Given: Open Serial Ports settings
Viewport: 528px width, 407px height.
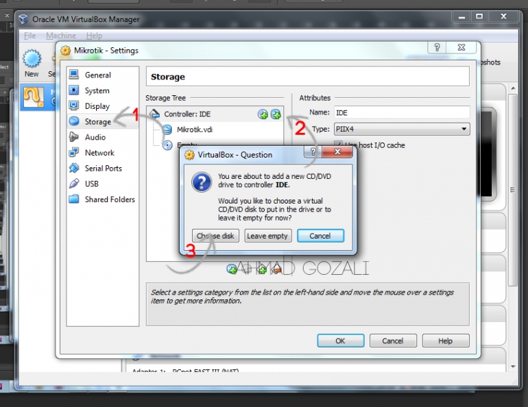Looking at the screenshot, I should click(x=103, y=169).
